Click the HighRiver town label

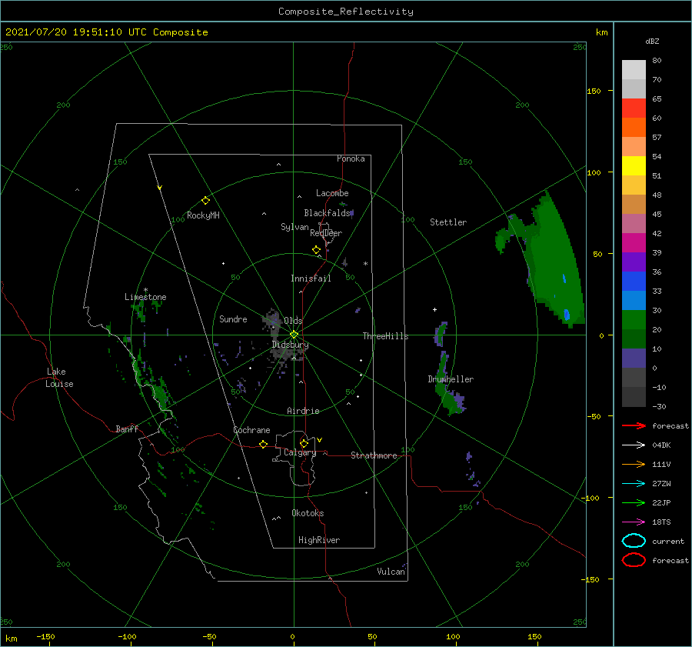319,540
